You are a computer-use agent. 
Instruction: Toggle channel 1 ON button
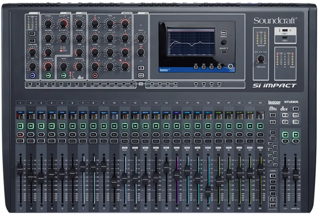pyautogui.click(x=20, y=126)
